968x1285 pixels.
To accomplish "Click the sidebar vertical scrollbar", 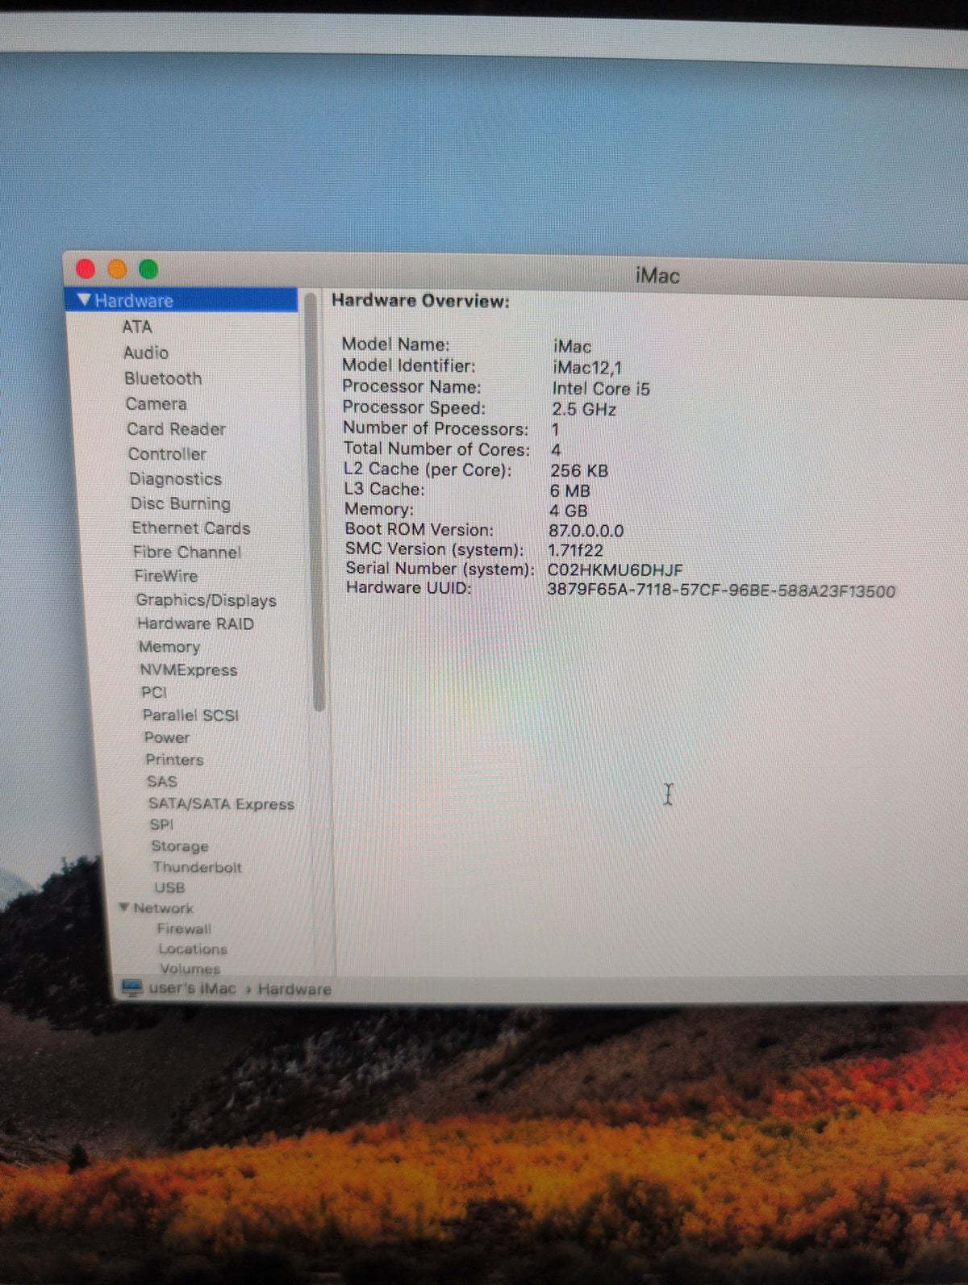I will click(315, 502).
